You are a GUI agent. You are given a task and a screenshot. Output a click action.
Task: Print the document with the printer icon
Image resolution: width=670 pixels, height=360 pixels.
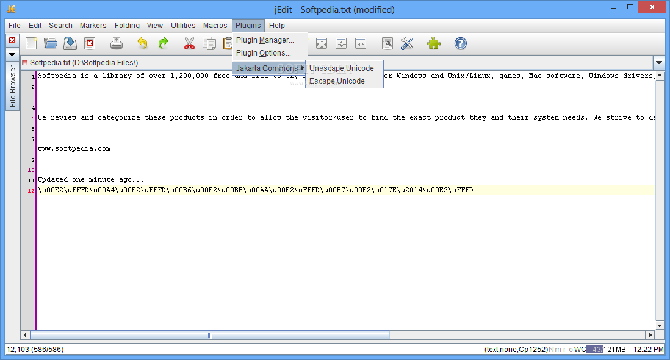click(x=116, y=43)
